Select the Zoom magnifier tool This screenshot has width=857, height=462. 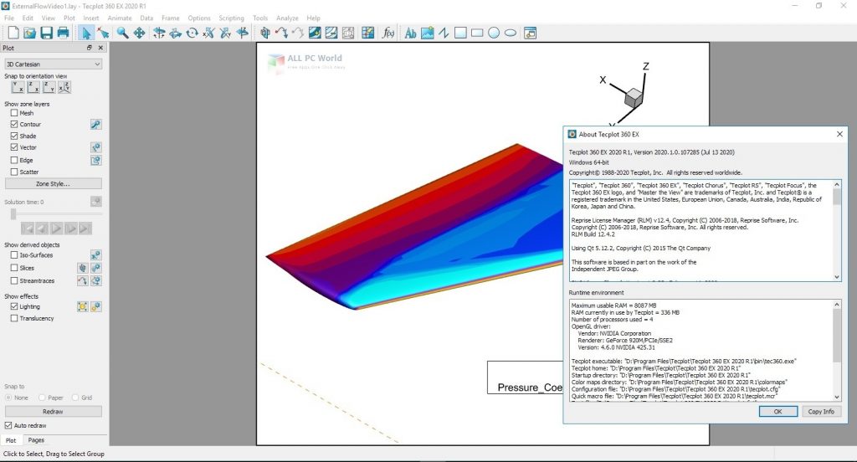coord(122,33)
